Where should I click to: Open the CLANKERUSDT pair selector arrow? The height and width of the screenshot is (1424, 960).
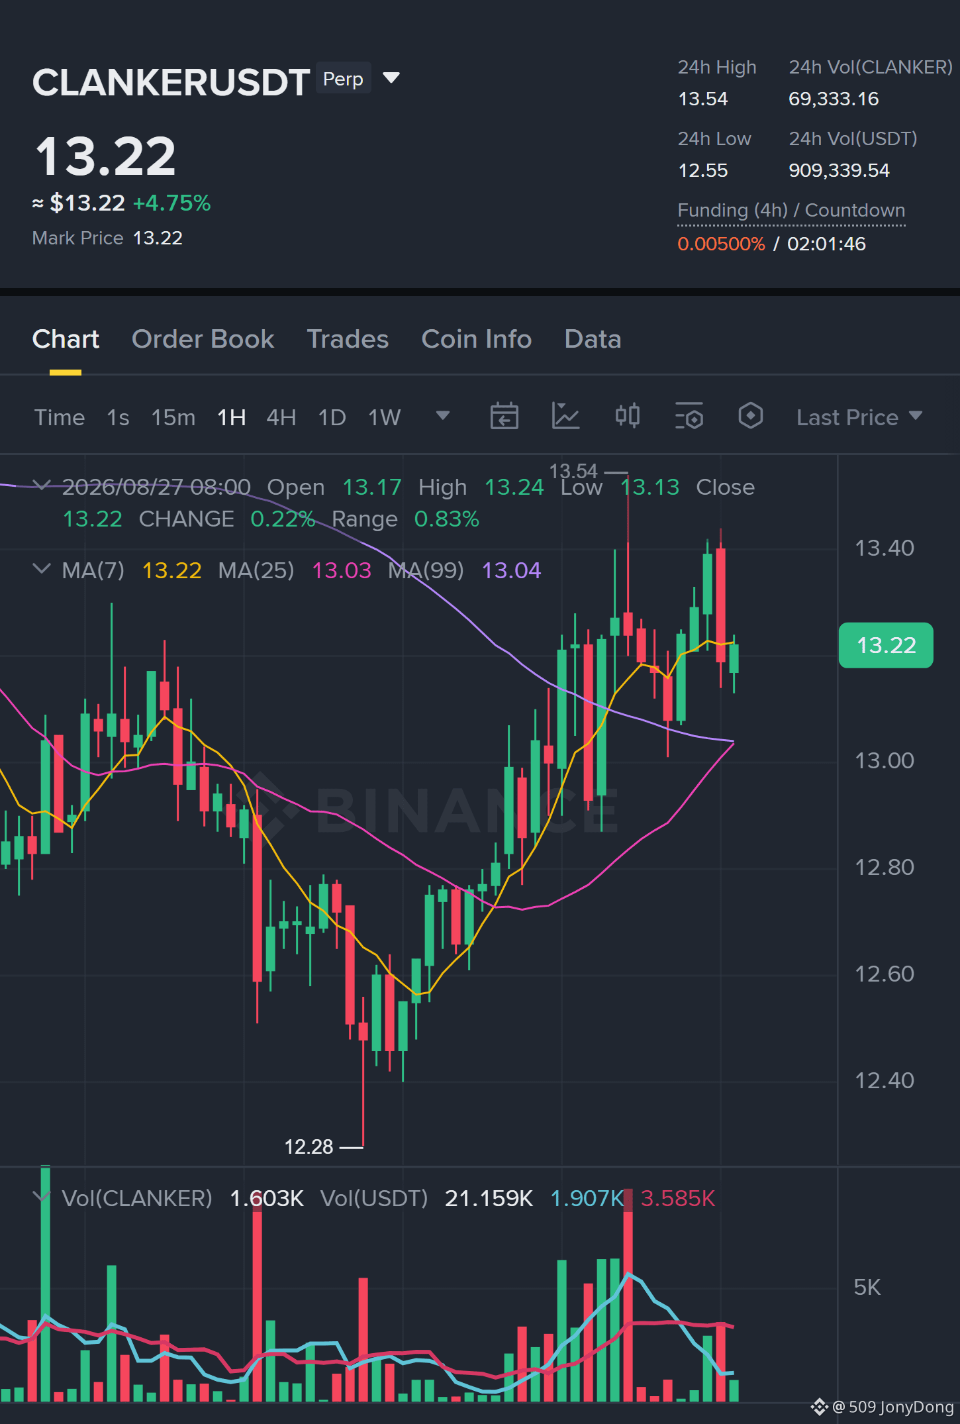(x=391, y=78)
